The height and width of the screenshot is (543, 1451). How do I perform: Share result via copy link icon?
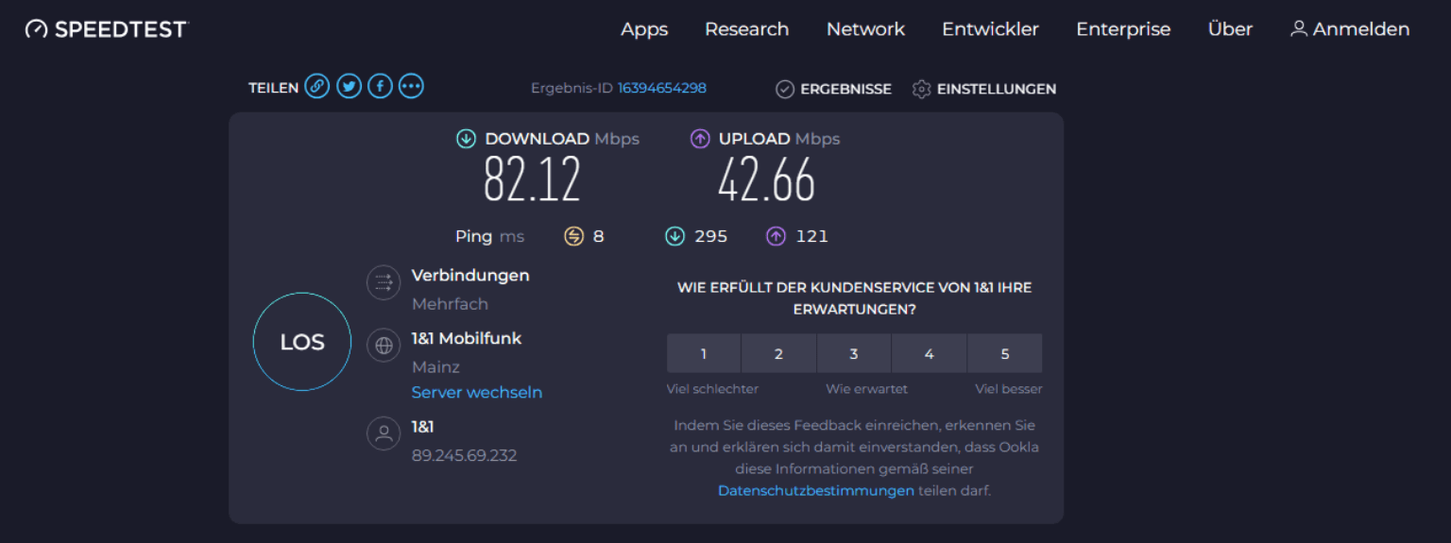[317, 87]
